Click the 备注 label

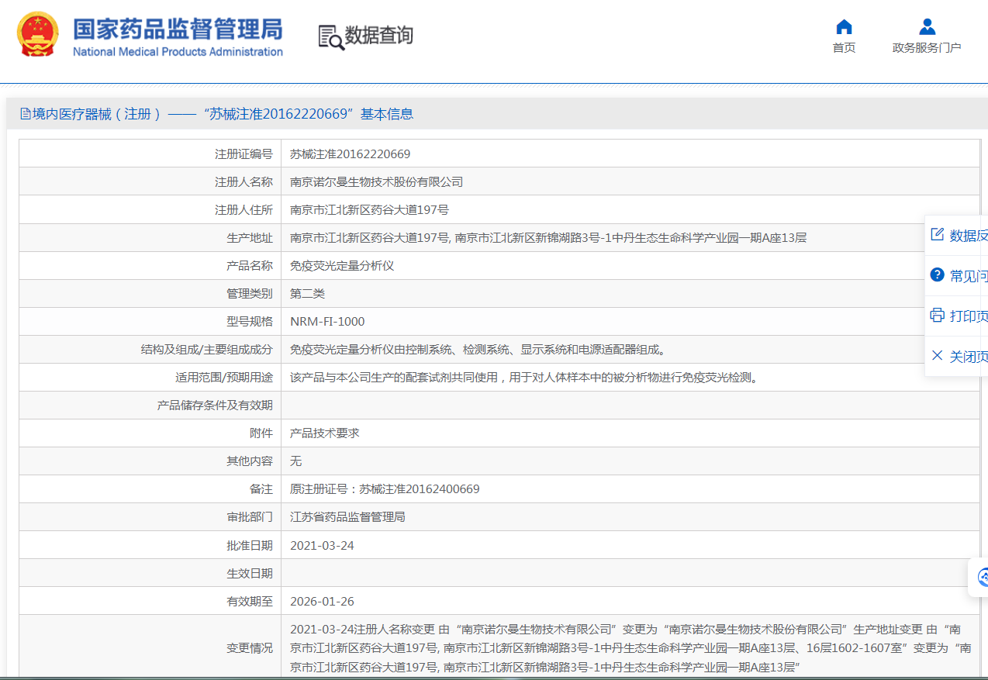261,489
